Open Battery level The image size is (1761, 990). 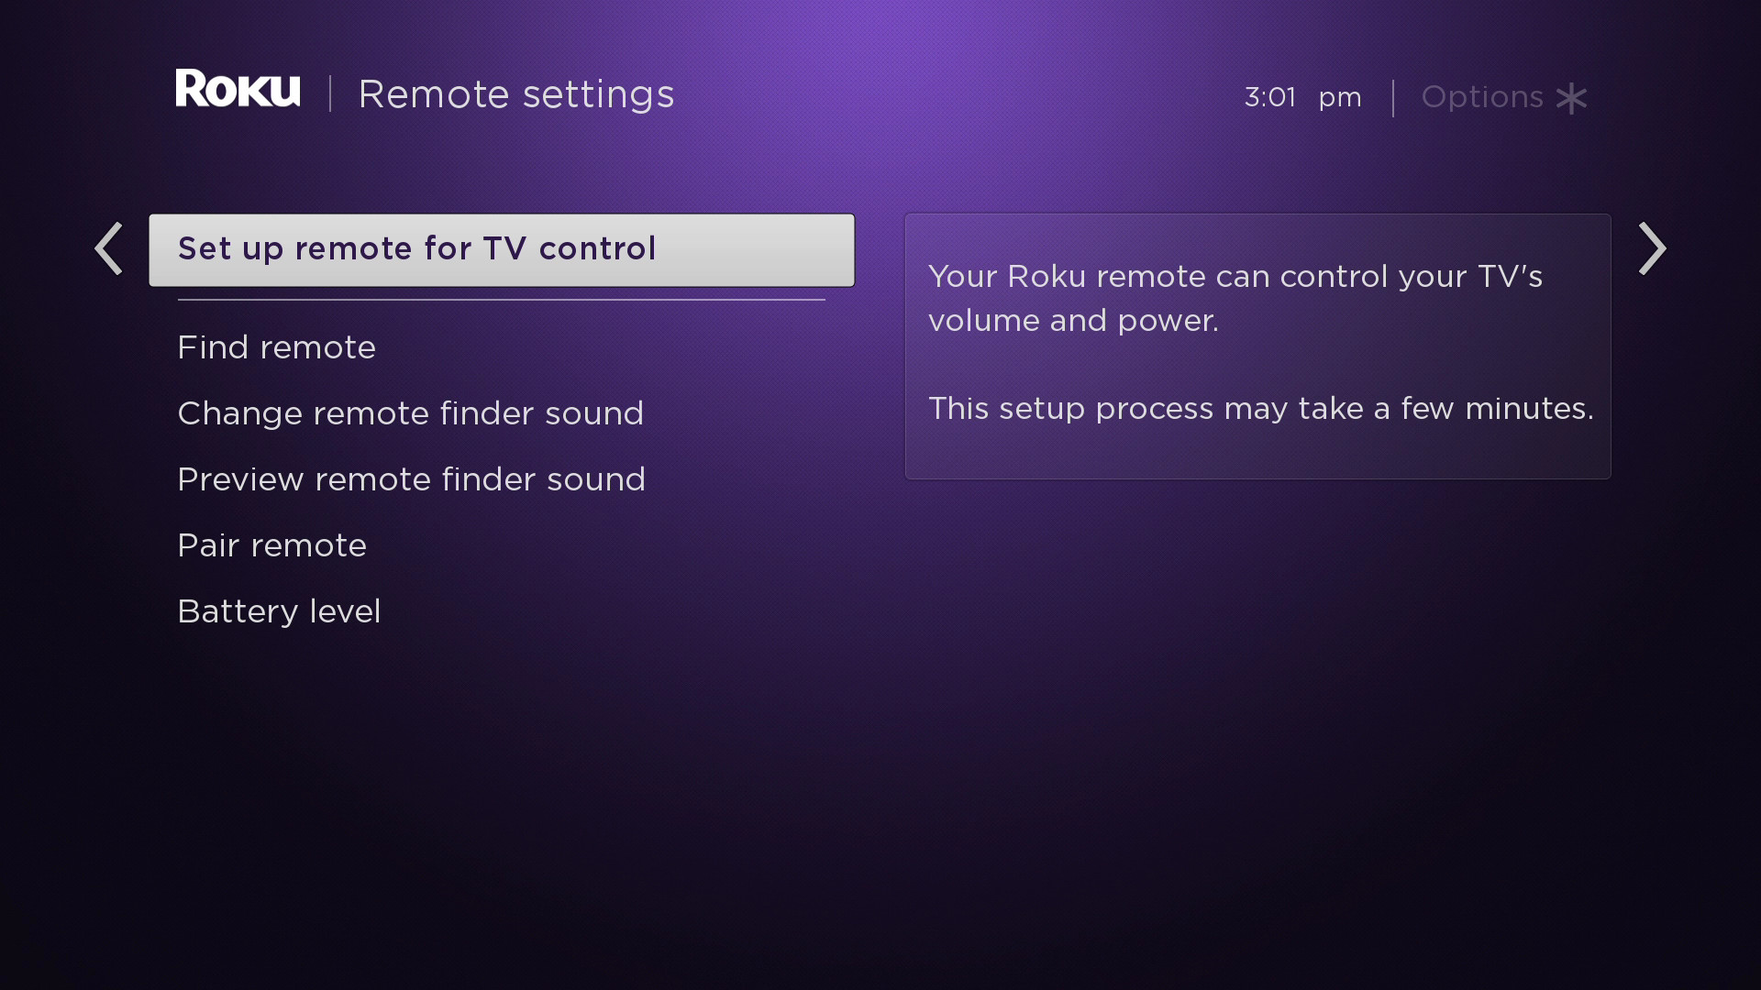[279, 611]
